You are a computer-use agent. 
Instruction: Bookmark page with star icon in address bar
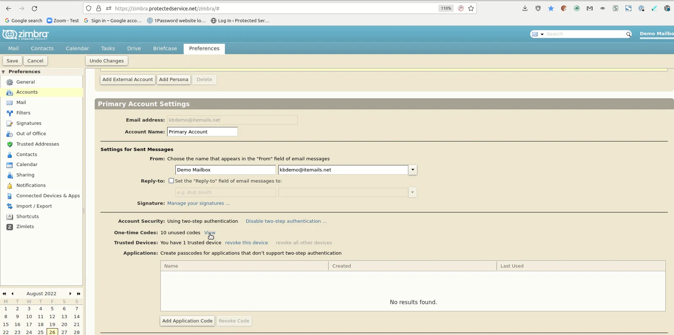coord(471,8)
